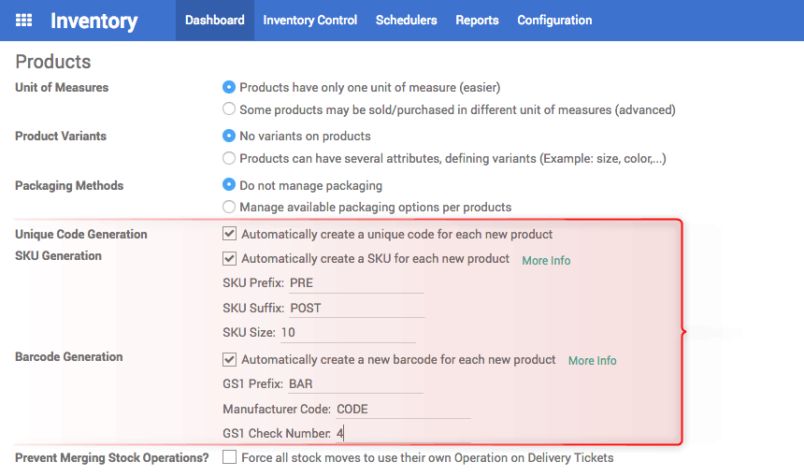Choose products can have several attributes option

[229, 158]
